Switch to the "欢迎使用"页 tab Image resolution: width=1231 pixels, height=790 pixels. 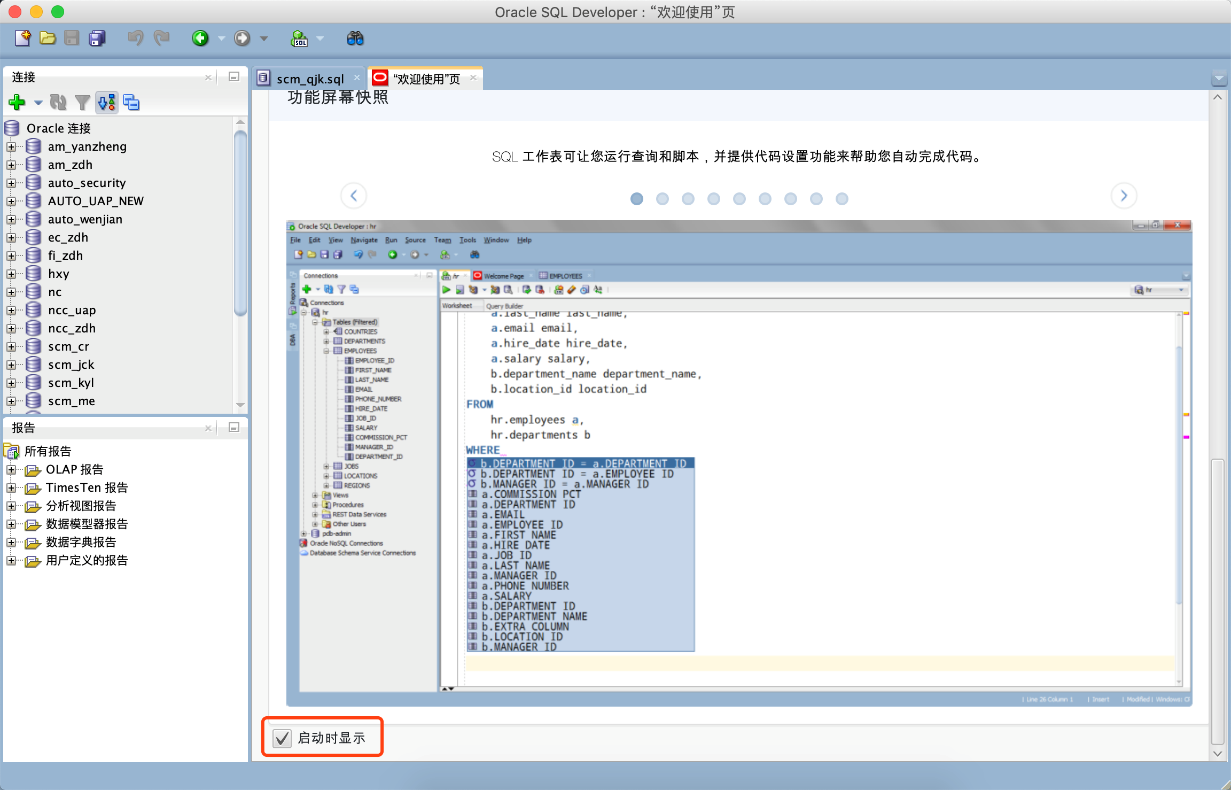click(426, 79)
